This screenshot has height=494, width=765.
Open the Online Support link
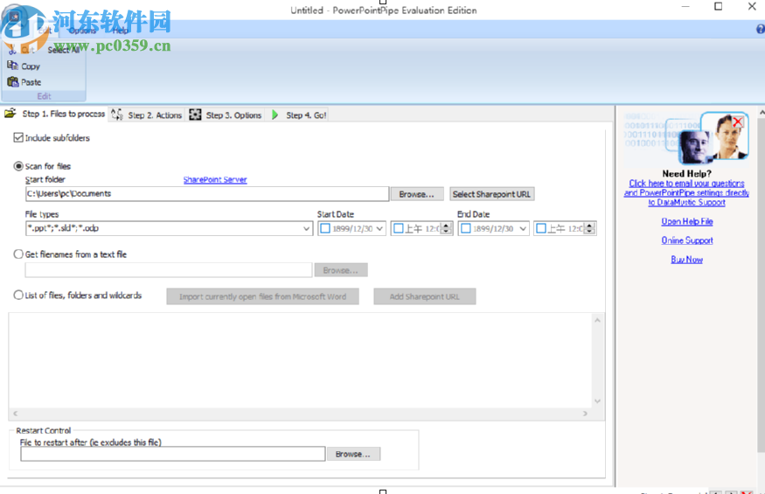click(686, 240)
